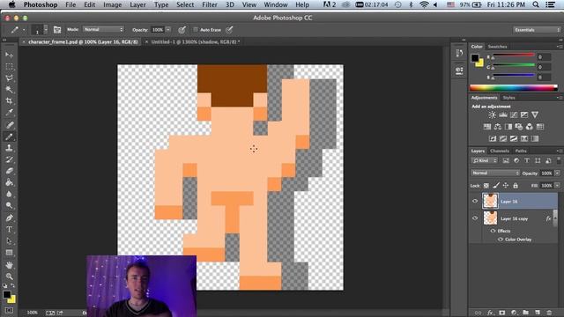Image resolution: width=564 pixels, height=317 pixels.
Task: Select the Blur tool
Action: click(x=10, y=194)
